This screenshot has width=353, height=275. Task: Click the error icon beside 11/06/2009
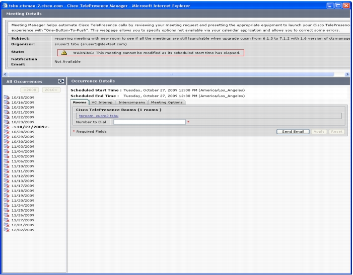click(x=7, y=161)
